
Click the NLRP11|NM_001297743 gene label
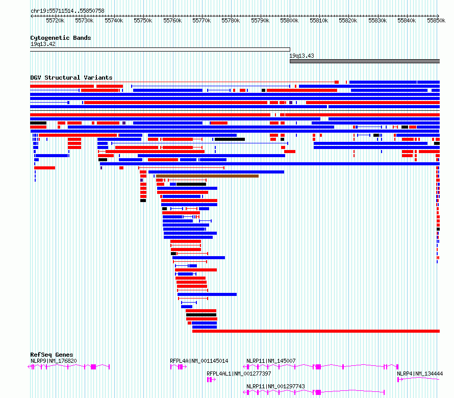coord(275,386)
